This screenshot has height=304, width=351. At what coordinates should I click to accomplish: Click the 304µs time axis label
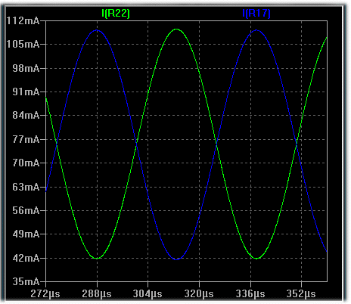click(148, 294)
